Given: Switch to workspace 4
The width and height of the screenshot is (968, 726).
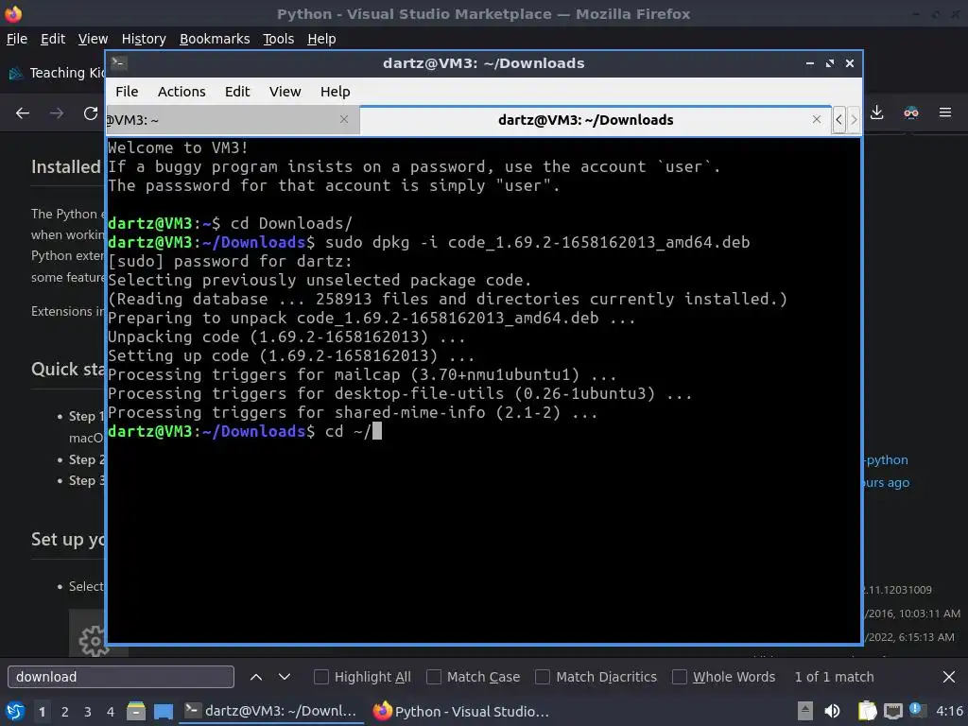Looking at the screenshot, I should point(111,712).
